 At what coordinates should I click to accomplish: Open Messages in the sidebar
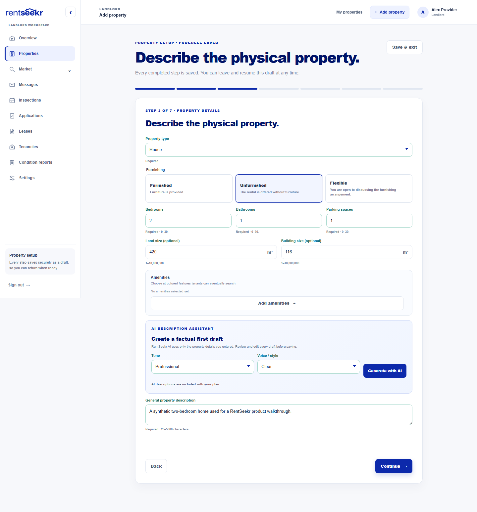point(40,85)
